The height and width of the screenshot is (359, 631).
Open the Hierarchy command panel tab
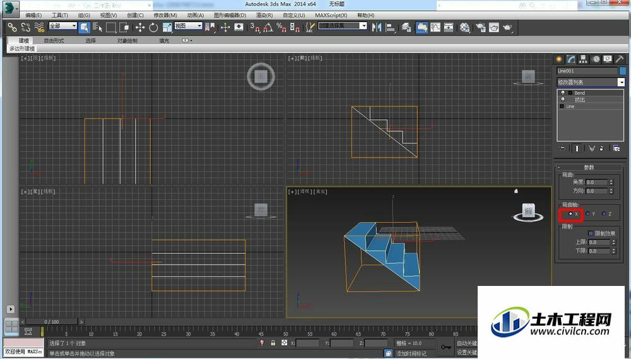[583, 59]
